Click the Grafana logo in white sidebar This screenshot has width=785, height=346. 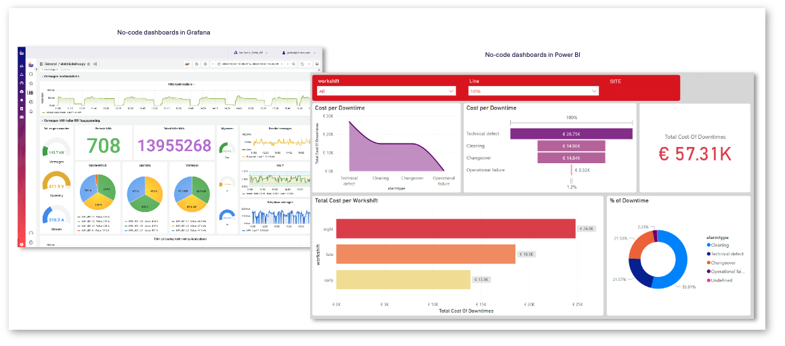coord(31,64)
